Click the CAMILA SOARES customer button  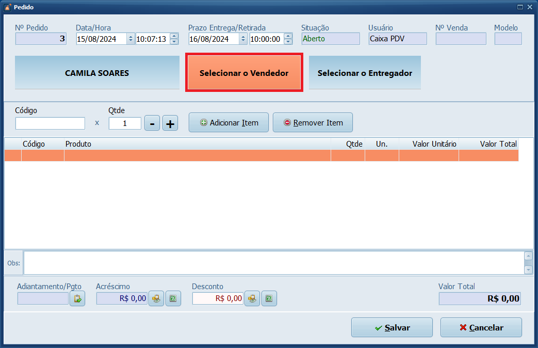[97, 73]
